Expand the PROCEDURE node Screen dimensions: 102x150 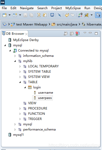tap(20, 108)
